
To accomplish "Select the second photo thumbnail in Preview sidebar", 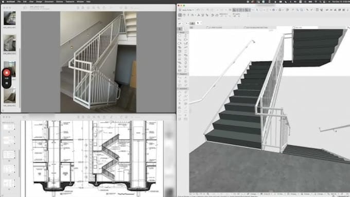I will pyautogui.click(x=10, y=43).
